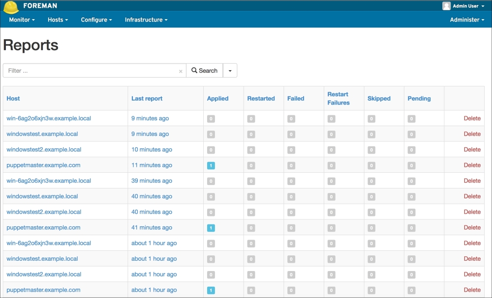Viewport: 492px width, 298px height.
Task: Expand the dropdown arrow next to Search
Action: point(230,71)
